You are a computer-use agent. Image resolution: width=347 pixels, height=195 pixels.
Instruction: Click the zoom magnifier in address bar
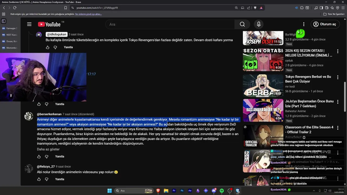pyautogui.click(x=236, y=8)
